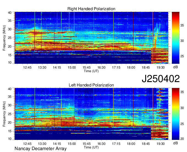Image resolution: width=187 pixels, height=152 pixels.
Task: Click 15:45 tick on right-handed time axis
Action: click(87, 67)
